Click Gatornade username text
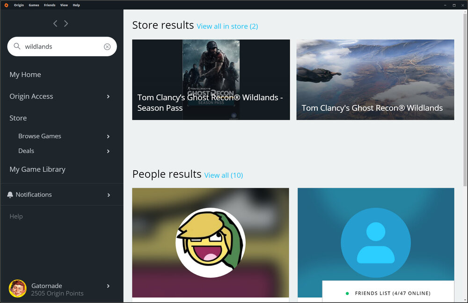This screenshot has width=468, height=303. (x=46, y=286)
